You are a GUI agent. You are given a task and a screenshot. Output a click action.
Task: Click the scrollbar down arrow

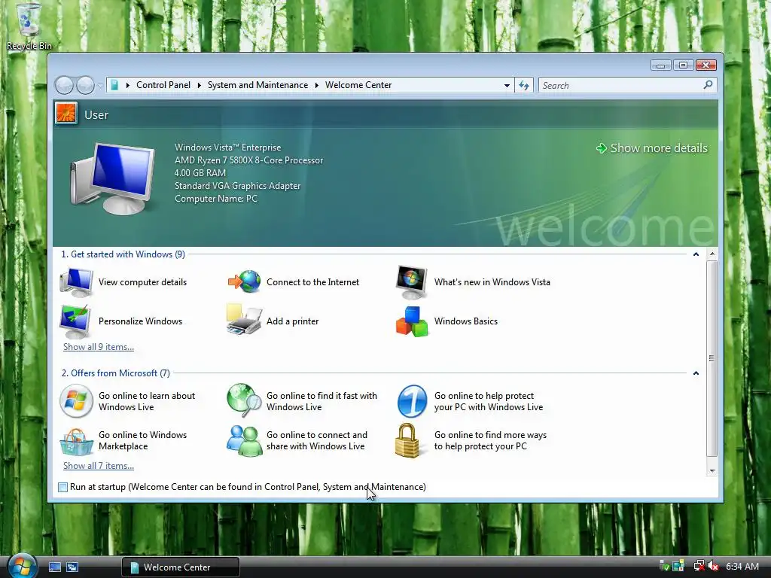[712, 471]
